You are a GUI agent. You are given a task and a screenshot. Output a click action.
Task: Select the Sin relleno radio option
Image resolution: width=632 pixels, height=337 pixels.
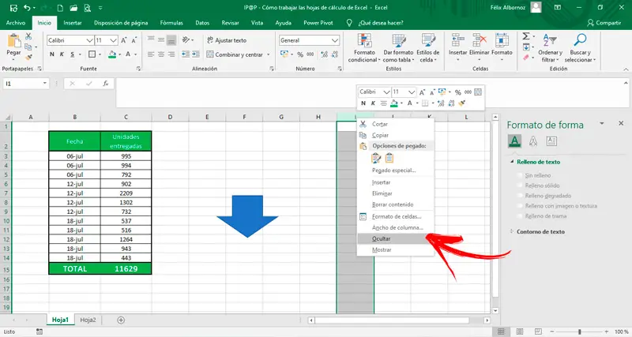pyautogui.click(x=518, y=175)
